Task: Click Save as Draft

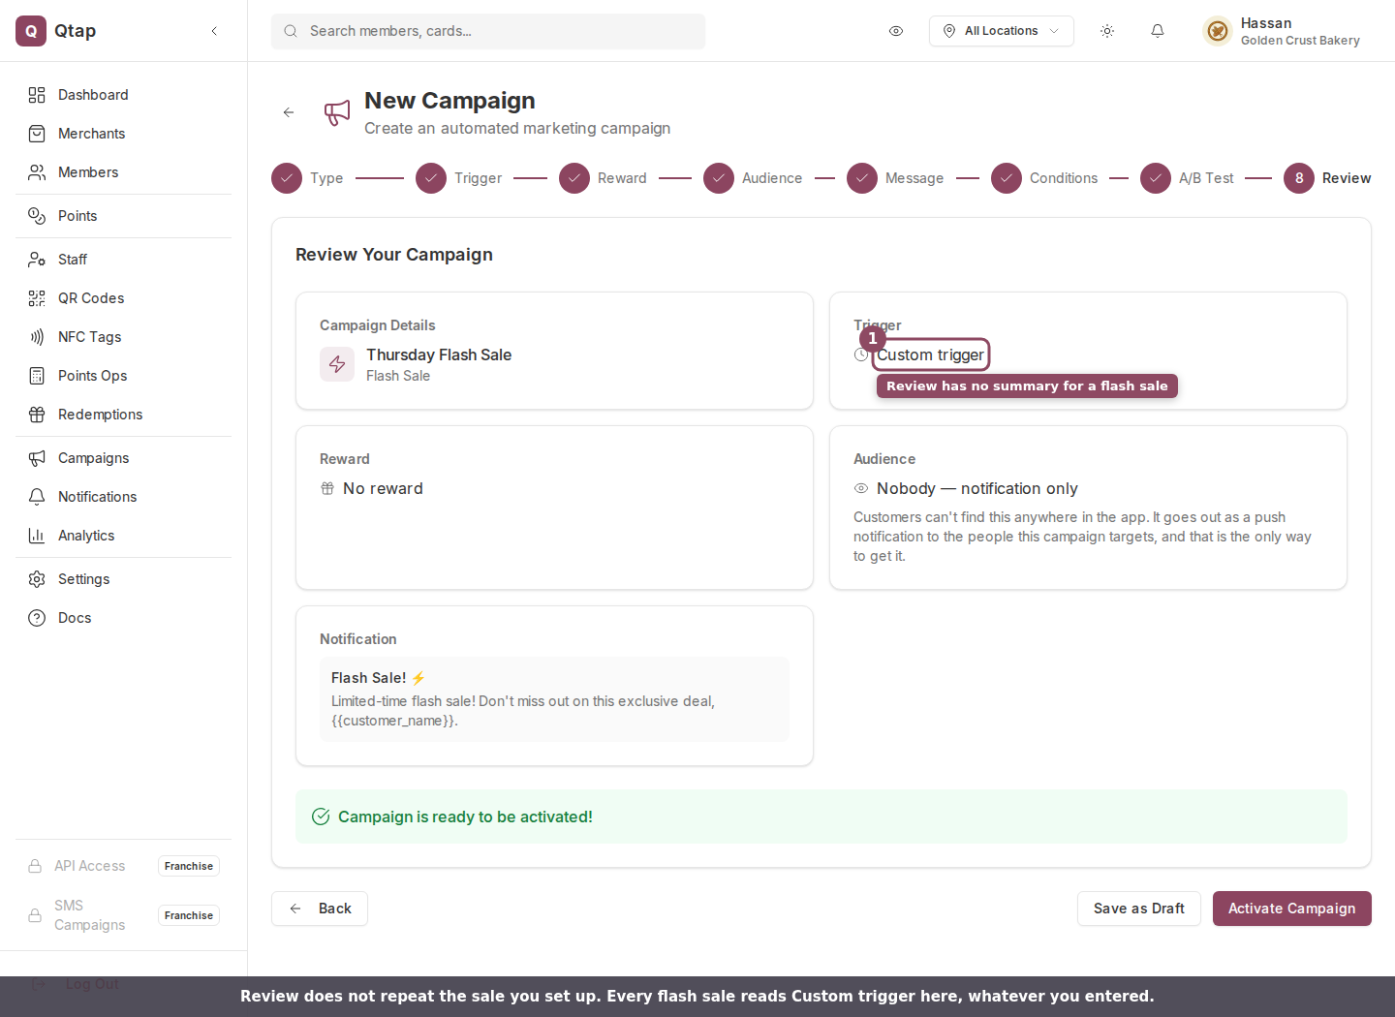Action: (1139, 909)
